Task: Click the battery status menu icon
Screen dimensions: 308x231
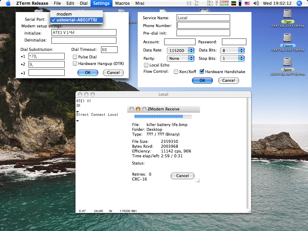Action: point(240,3)
